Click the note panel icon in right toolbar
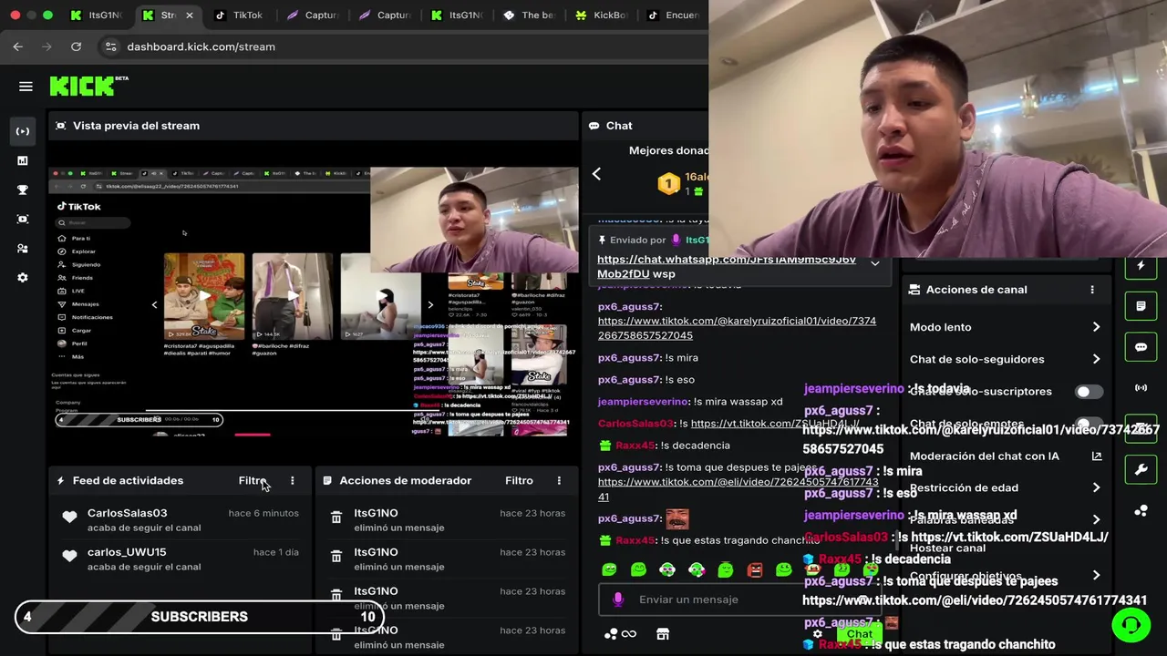Image resolution: width=1167 pixels, height=656 pixels. (1141, 306)
